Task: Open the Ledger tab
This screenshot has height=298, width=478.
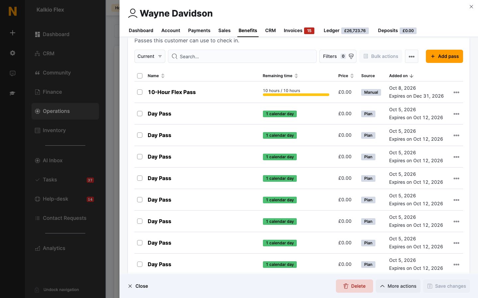Action: [x=346, y=30]
